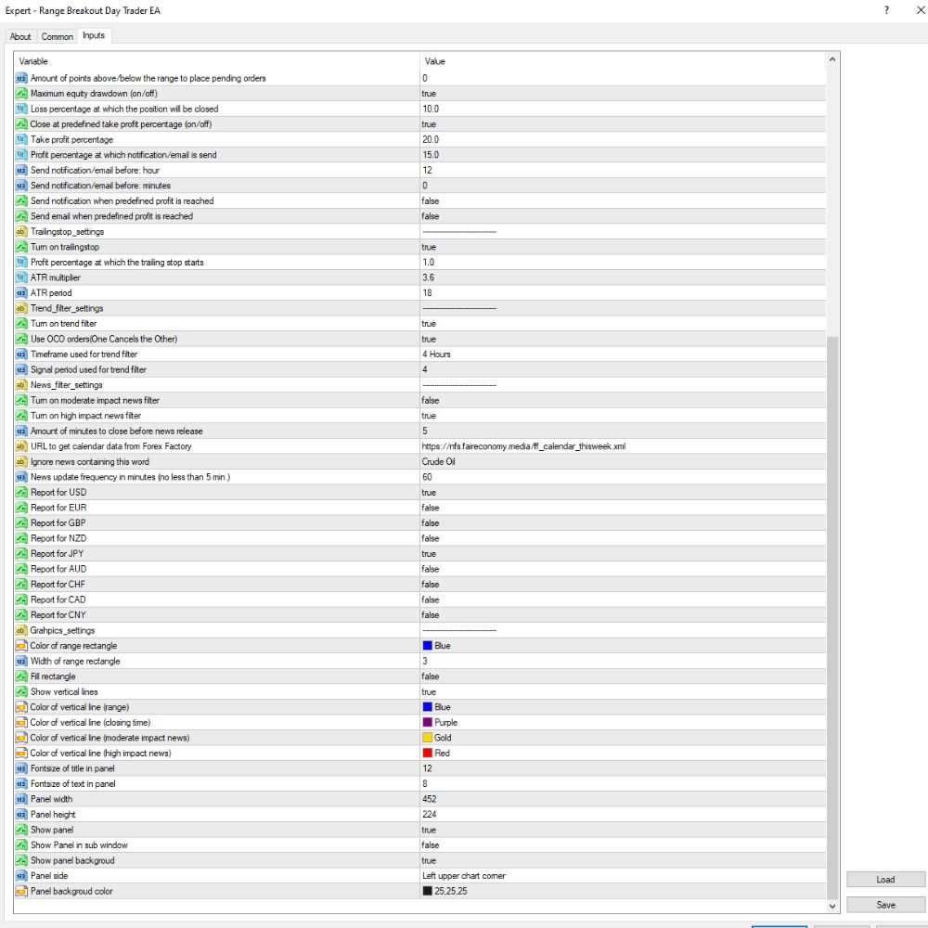928x928 pixels.
Task: Click the icon next to 'Turn on trailingstop'
Action: tap(21, 247)
